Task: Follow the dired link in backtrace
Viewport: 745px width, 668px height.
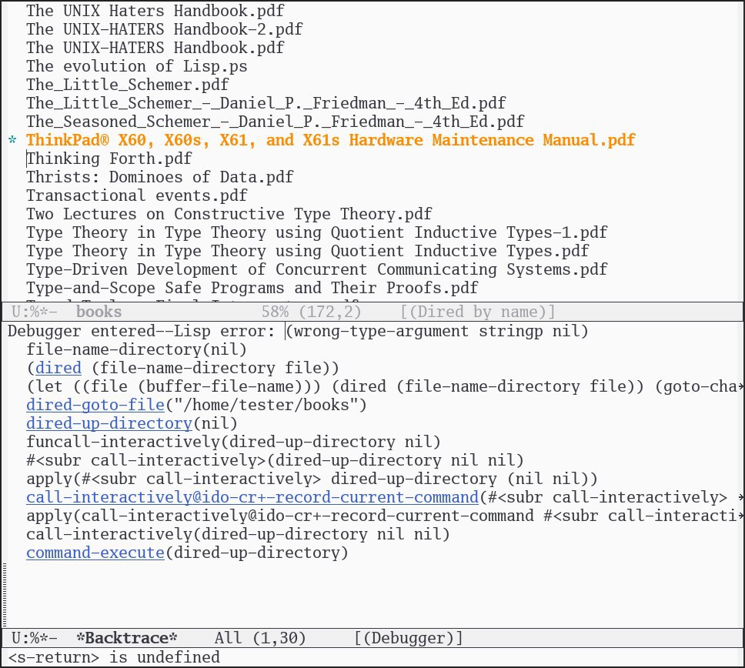Action: 58,368
